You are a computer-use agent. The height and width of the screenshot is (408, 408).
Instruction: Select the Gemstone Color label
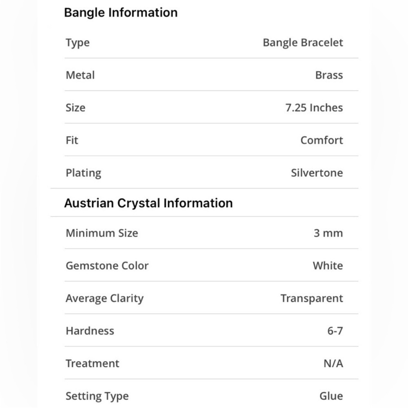tap(107, 266)
